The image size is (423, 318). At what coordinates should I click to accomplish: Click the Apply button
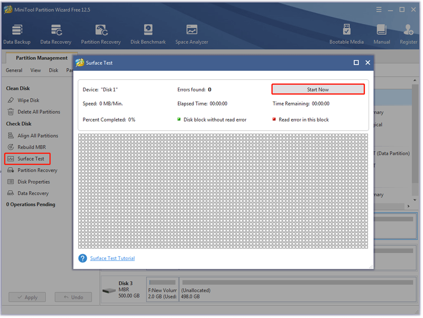pyautogui.click(x=27, y=297)
